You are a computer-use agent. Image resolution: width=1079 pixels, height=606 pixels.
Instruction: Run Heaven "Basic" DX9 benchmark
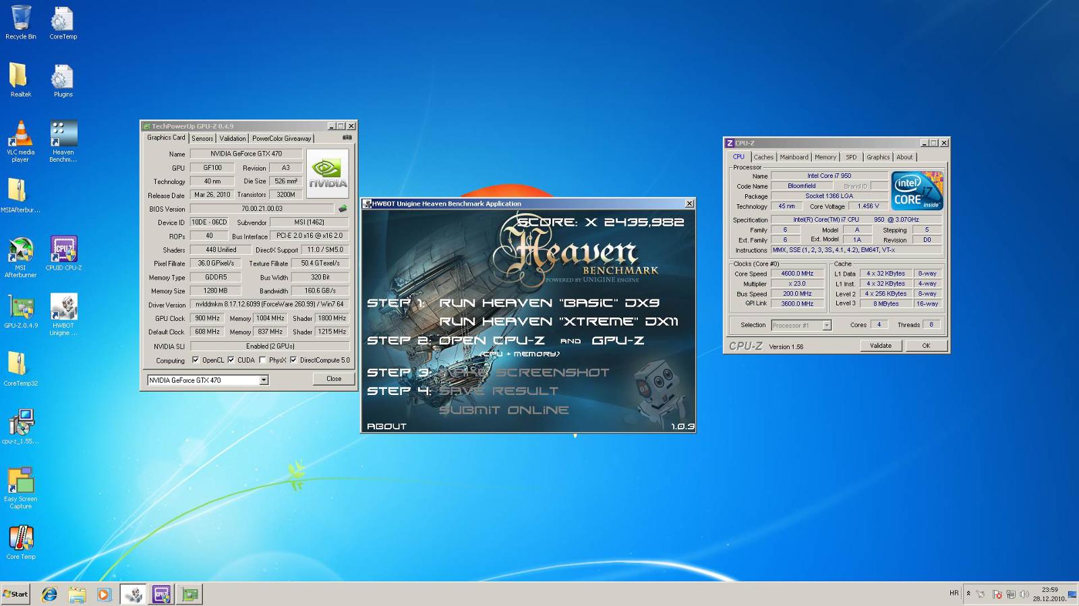tap(549, 303)
